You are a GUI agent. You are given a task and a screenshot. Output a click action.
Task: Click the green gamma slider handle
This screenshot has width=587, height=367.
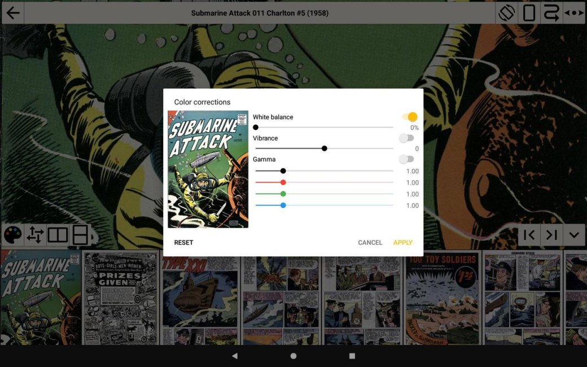coord(283,194)
